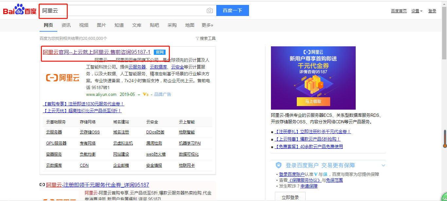This screenshot has height=201, width=447.
Task: Click the 阿里云 purple ad banner
Action: (313, 78)
